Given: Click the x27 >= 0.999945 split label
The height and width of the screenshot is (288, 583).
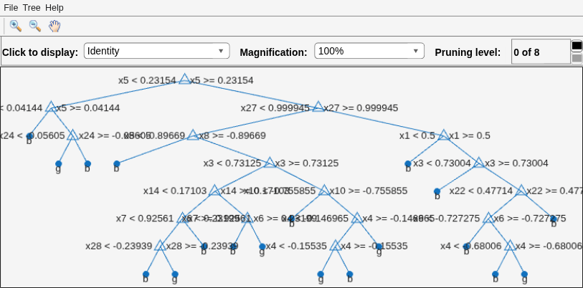Looking at the screenshot, I should [361, 107].
